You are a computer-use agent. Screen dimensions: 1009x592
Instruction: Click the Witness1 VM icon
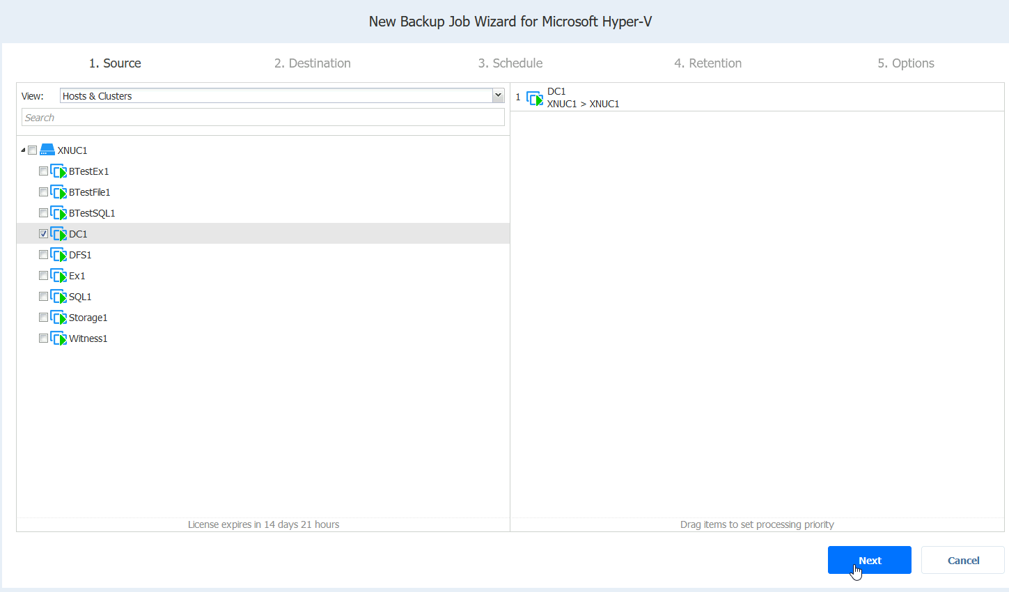pos(58,338)
